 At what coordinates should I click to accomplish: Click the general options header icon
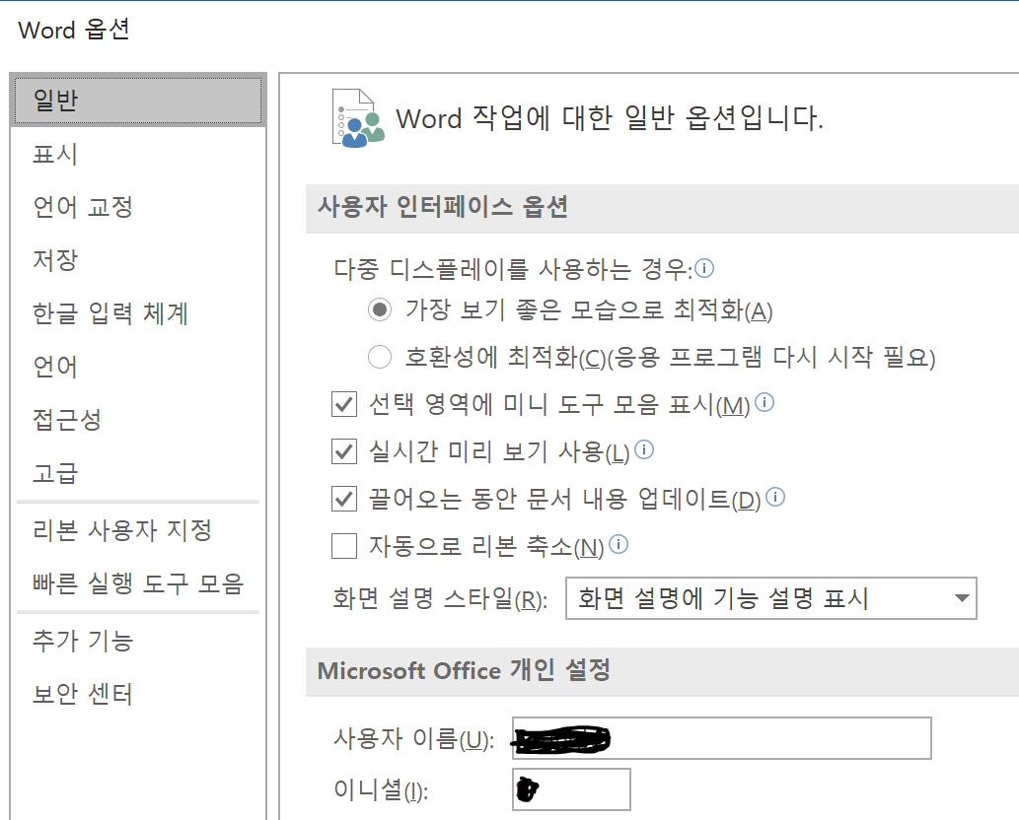(357, 118)
